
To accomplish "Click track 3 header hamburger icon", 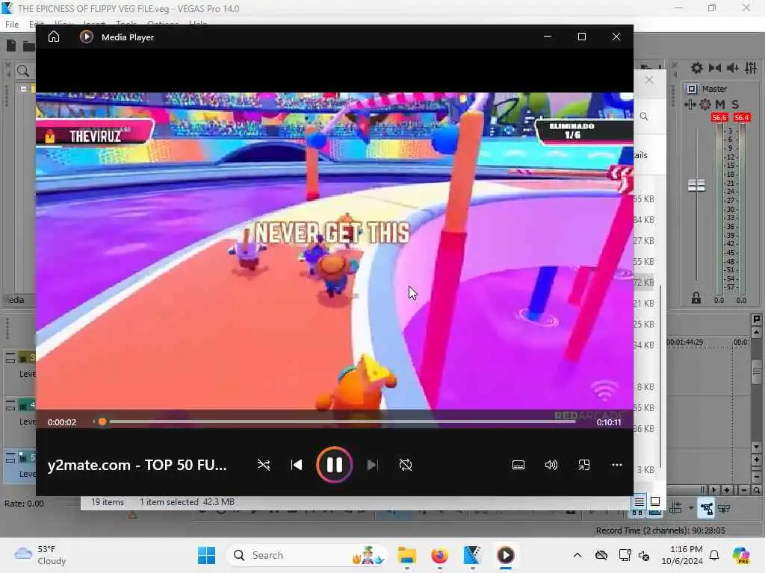I will 10,358.
